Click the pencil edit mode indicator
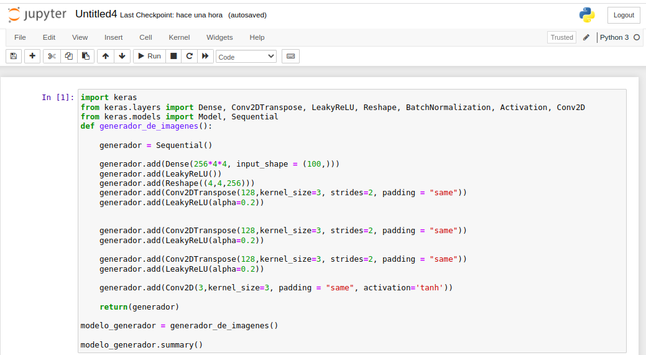 (586, 37)
